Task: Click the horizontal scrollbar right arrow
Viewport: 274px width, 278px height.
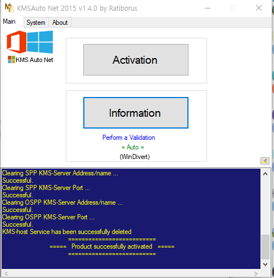Action: (256, 273)
